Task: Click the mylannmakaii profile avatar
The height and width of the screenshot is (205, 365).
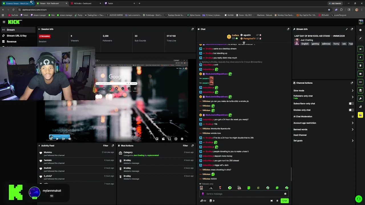Action: [x=35, y=192]
